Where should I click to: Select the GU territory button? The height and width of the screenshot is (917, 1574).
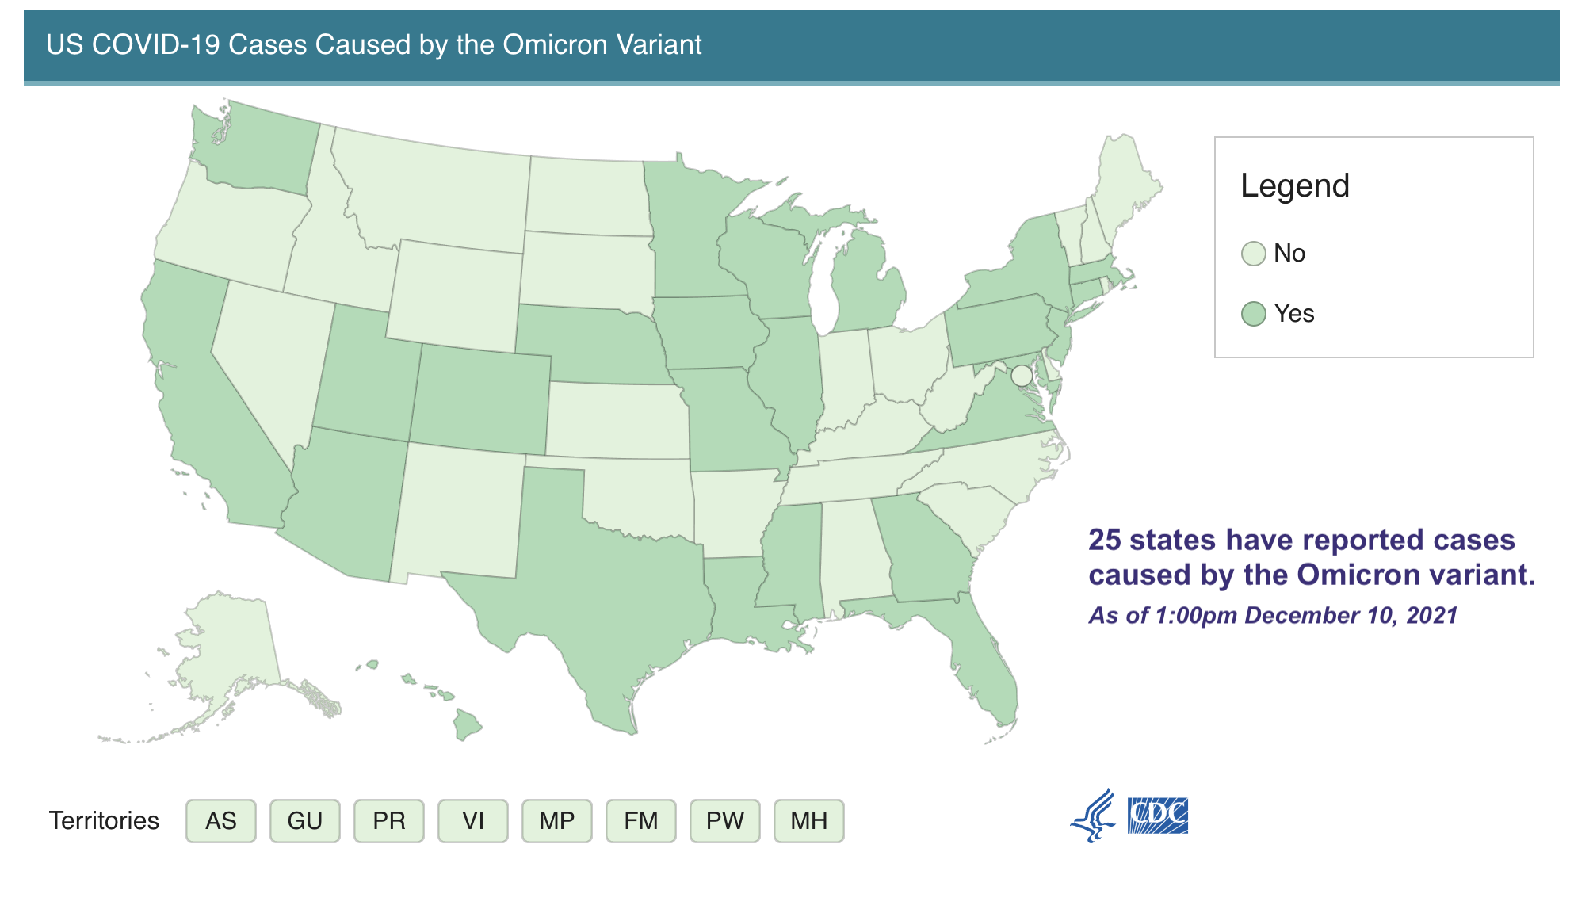[x=305, y=820]
